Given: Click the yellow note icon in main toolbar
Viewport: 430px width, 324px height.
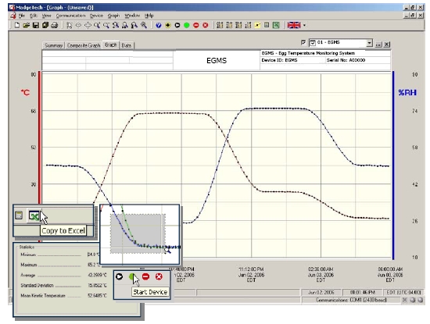Looking at the screenshot, I should 257,25.
